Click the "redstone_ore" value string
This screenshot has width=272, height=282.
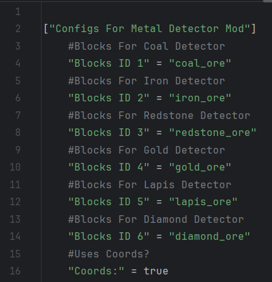point(213,132)
